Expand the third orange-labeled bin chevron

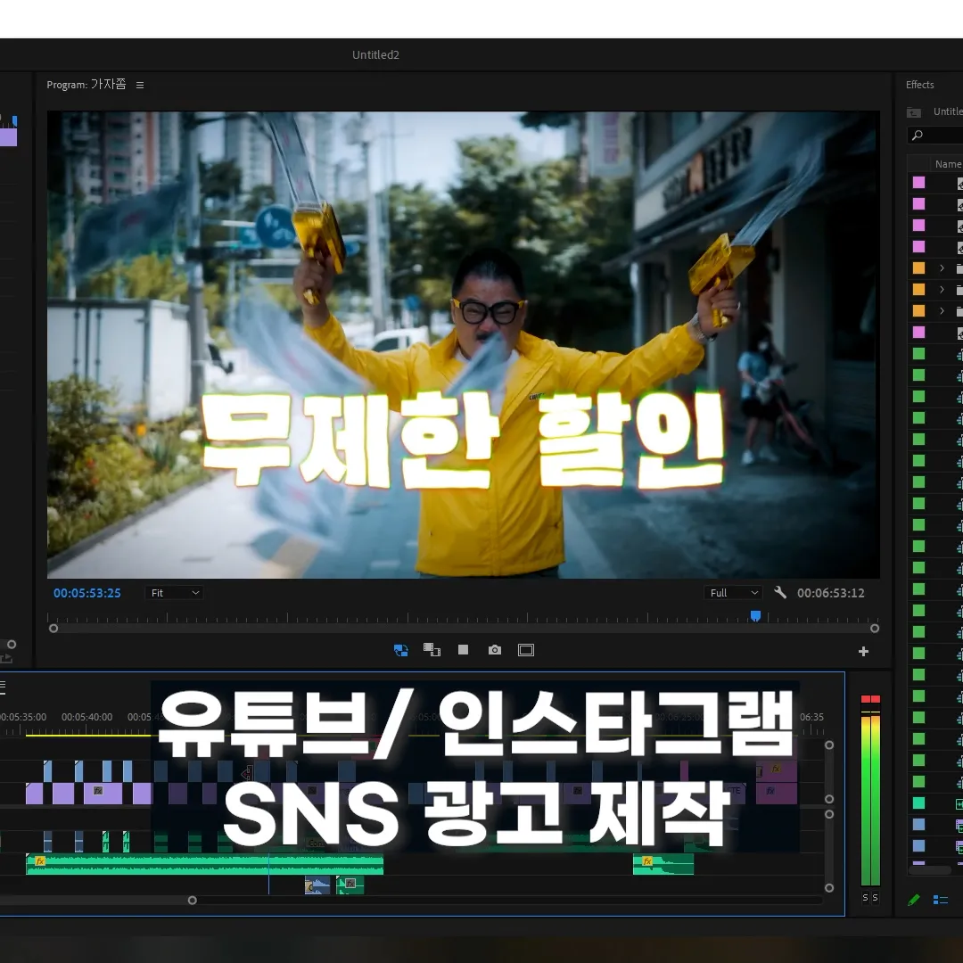[942, 311]
